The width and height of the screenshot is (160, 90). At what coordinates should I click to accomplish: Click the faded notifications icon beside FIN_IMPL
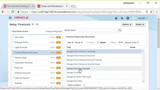coord(133,18)
